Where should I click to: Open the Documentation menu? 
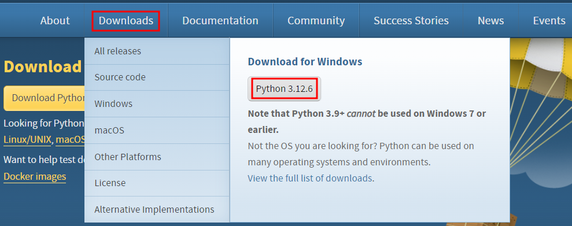pyautogui.click(x=220, y=20)
